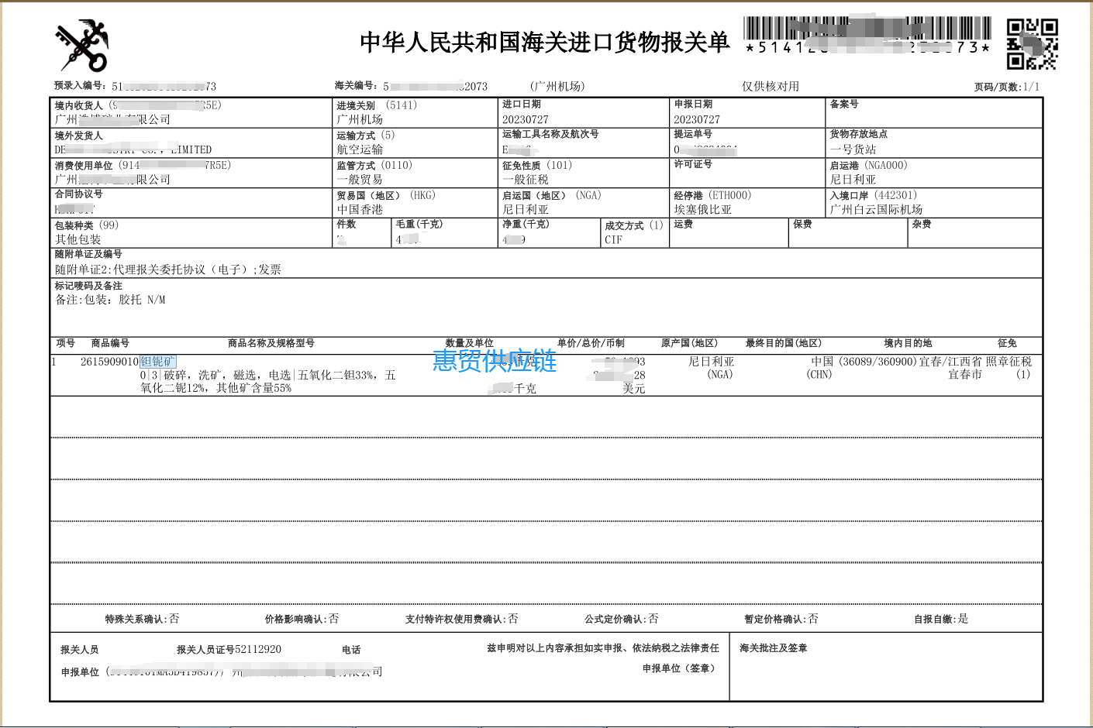Select the 其他包装 packaging value
1093x728 pixels.
78,239
